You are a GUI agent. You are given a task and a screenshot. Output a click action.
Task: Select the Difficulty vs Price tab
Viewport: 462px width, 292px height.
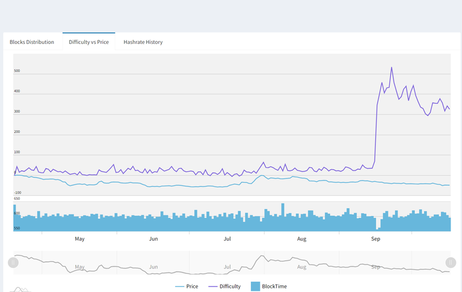89,42
